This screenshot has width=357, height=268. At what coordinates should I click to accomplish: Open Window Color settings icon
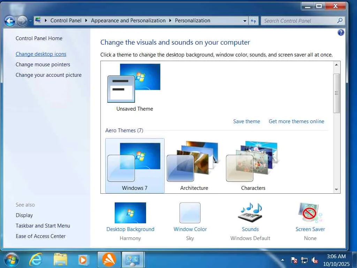coord(190,213)
